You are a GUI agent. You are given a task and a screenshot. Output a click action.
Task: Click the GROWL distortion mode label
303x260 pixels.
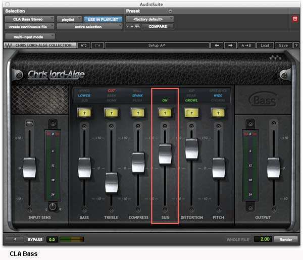(191, 100)
